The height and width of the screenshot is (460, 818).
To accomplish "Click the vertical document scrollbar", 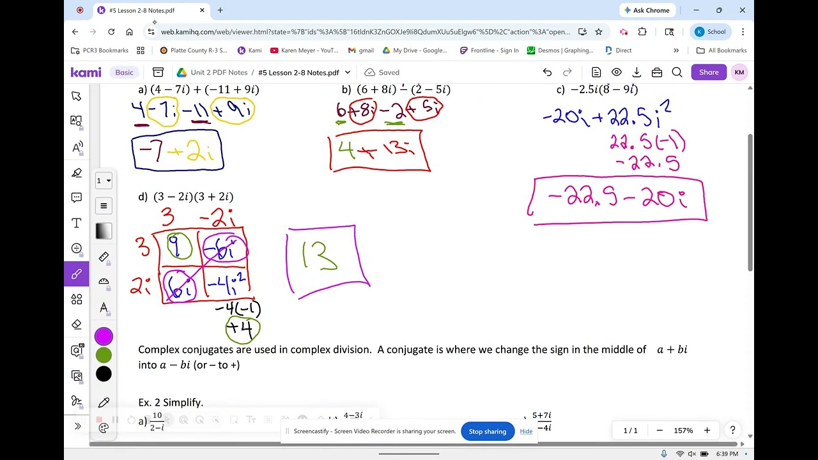I will [750, 203].
